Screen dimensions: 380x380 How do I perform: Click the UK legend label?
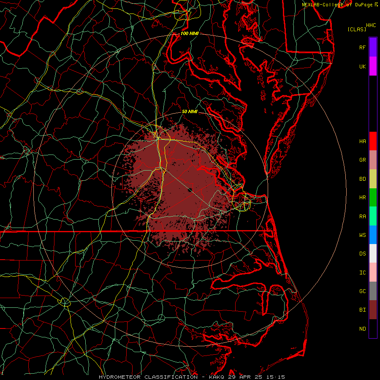pos(362,66)
